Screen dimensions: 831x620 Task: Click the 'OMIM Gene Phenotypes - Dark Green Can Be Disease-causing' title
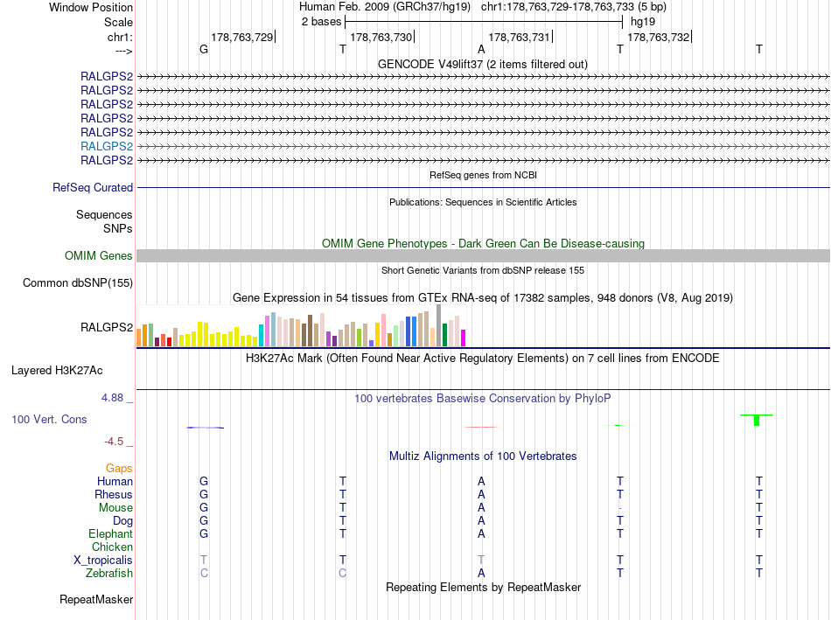483,243
